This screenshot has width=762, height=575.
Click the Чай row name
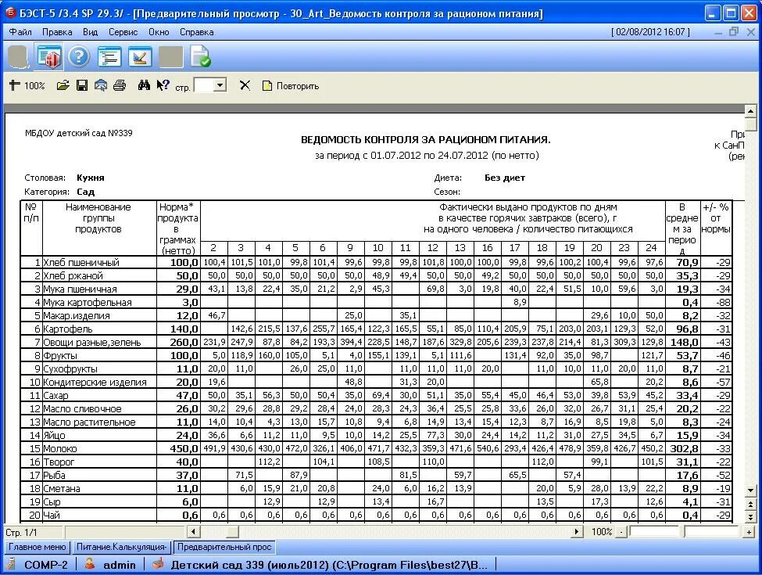[52, 516]
